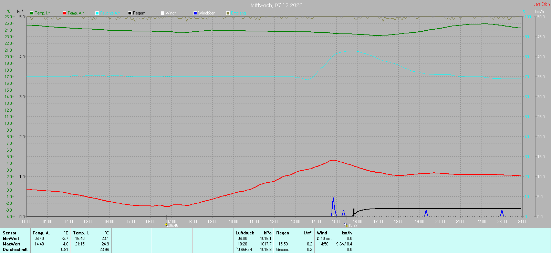Click the pressure trend '^0.6hPa/h'

pos(245,250)
